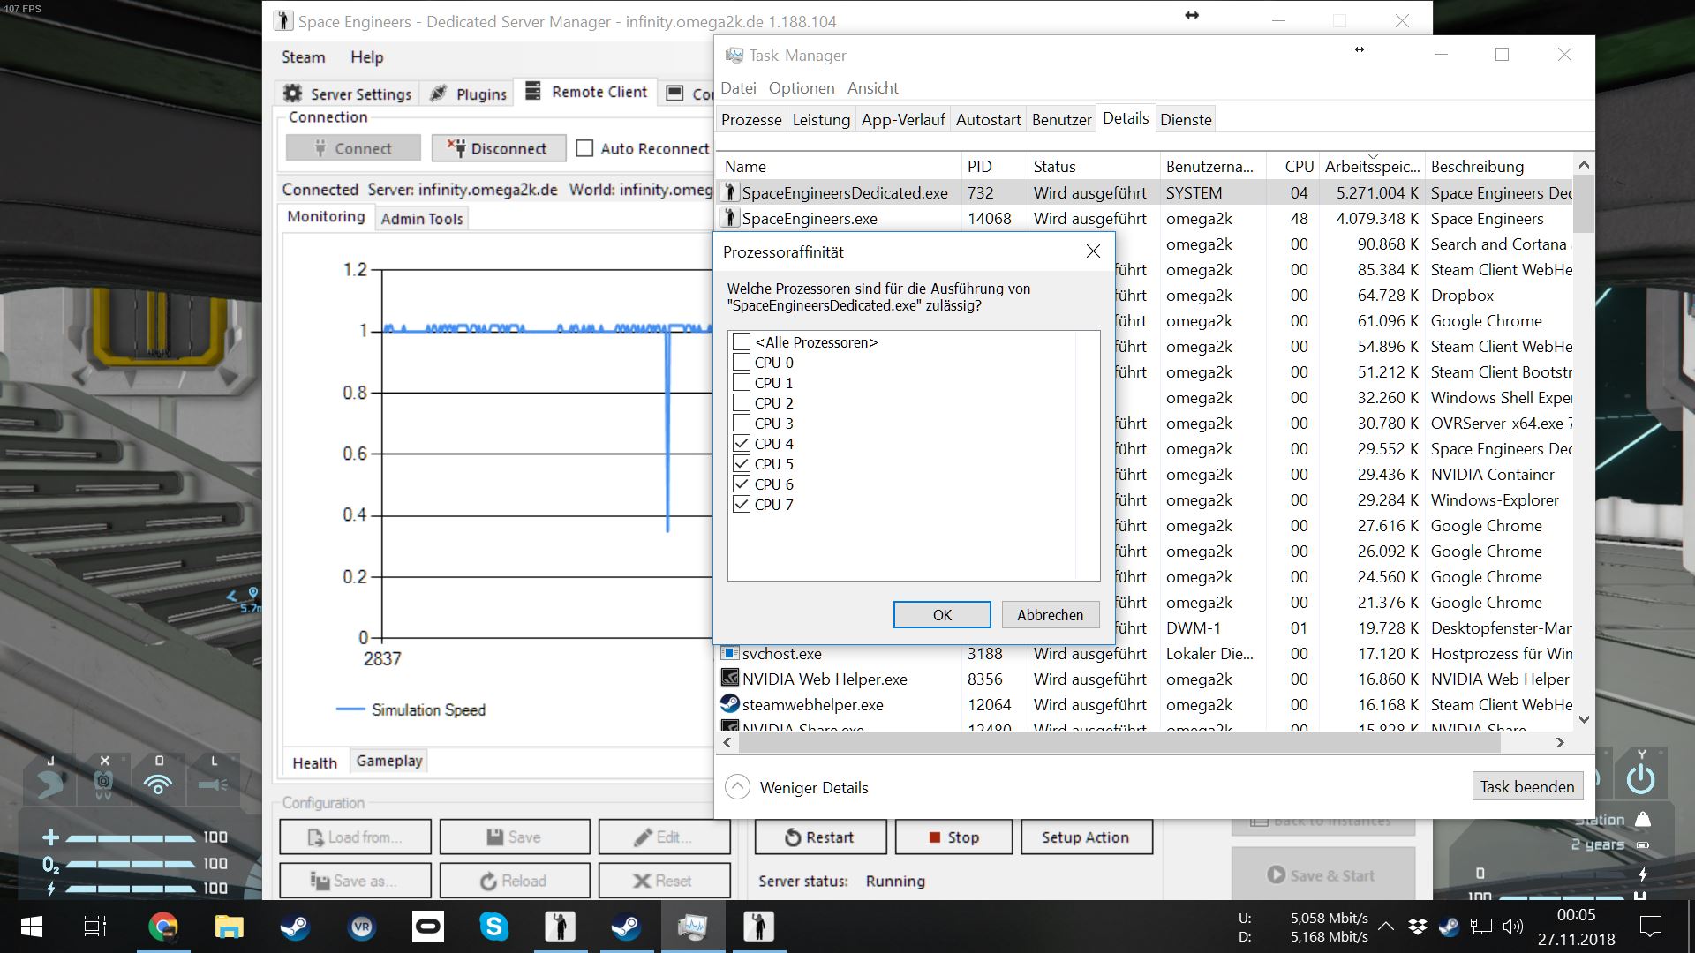Show hidden system tray icons
The height and width of the screenshot is (953, 1695).
tap(1386, 927)
